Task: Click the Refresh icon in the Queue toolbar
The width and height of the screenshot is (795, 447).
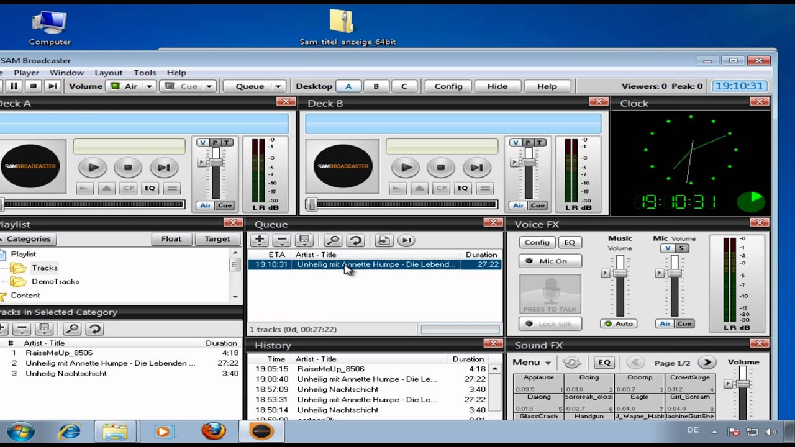Action: click(x=355, y=240)
